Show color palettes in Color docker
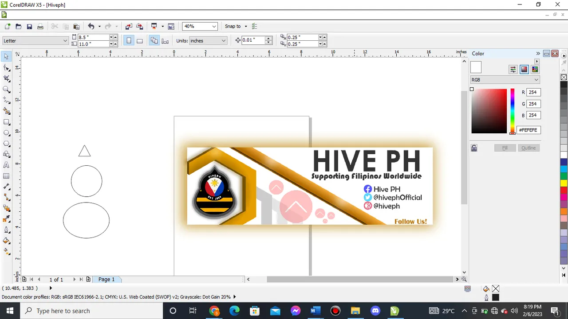This screenshot has width=568, height=319. (535, 69)
